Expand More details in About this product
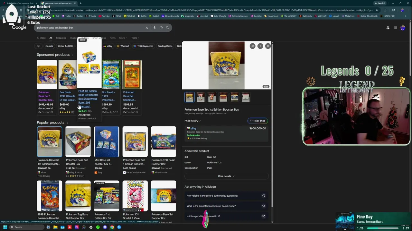 click(226, 176)
